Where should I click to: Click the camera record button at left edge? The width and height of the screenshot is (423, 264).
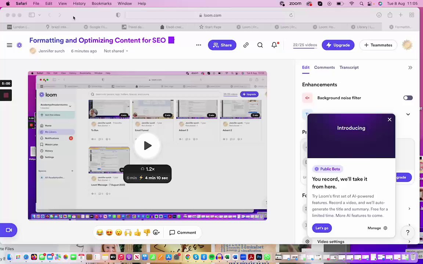[8, 230]
